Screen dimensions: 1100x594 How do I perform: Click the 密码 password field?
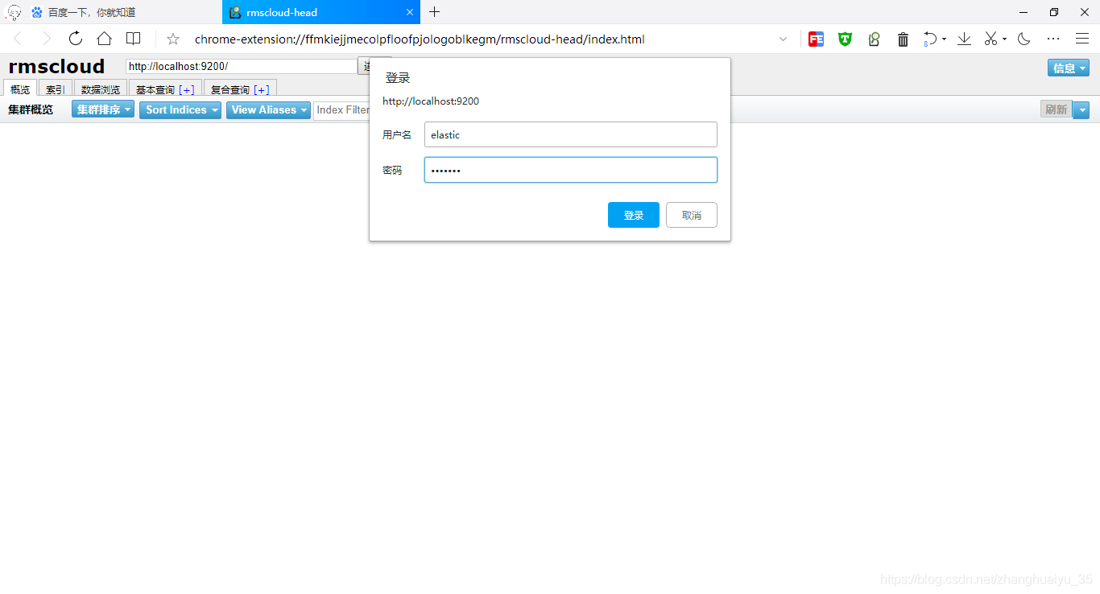tap(571, 170)
